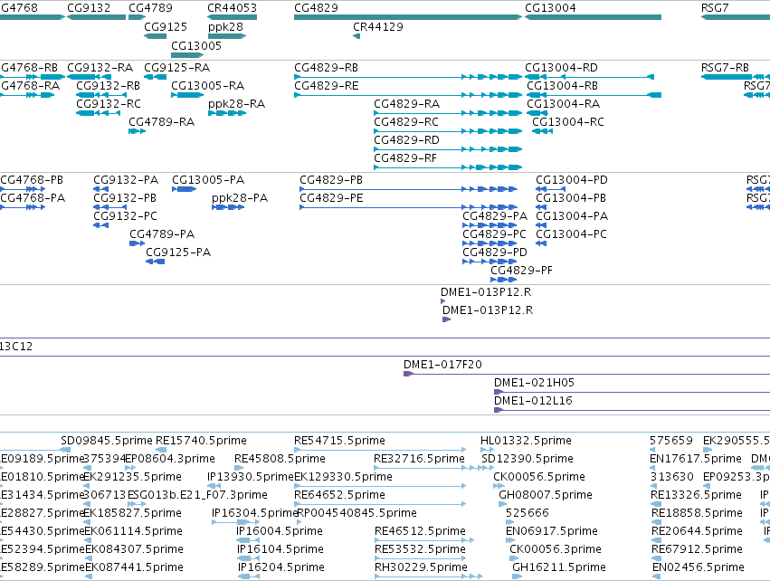The width and height of the screenshot is (770, 581).
Task: Select protein CG13004-PD
Action: [572, 180]
